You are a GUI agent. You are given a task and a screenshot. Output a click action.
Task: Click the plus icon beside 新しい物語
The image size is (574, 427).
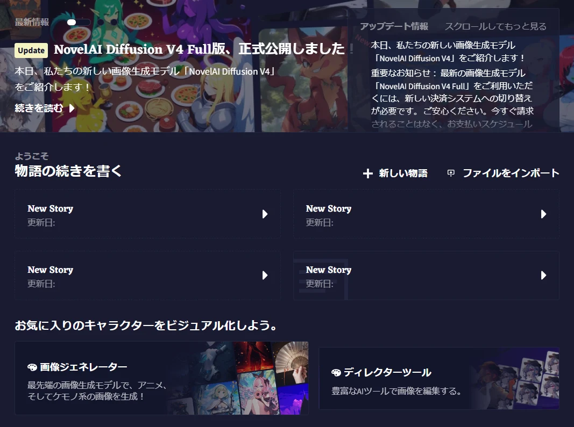pos(368,173)
